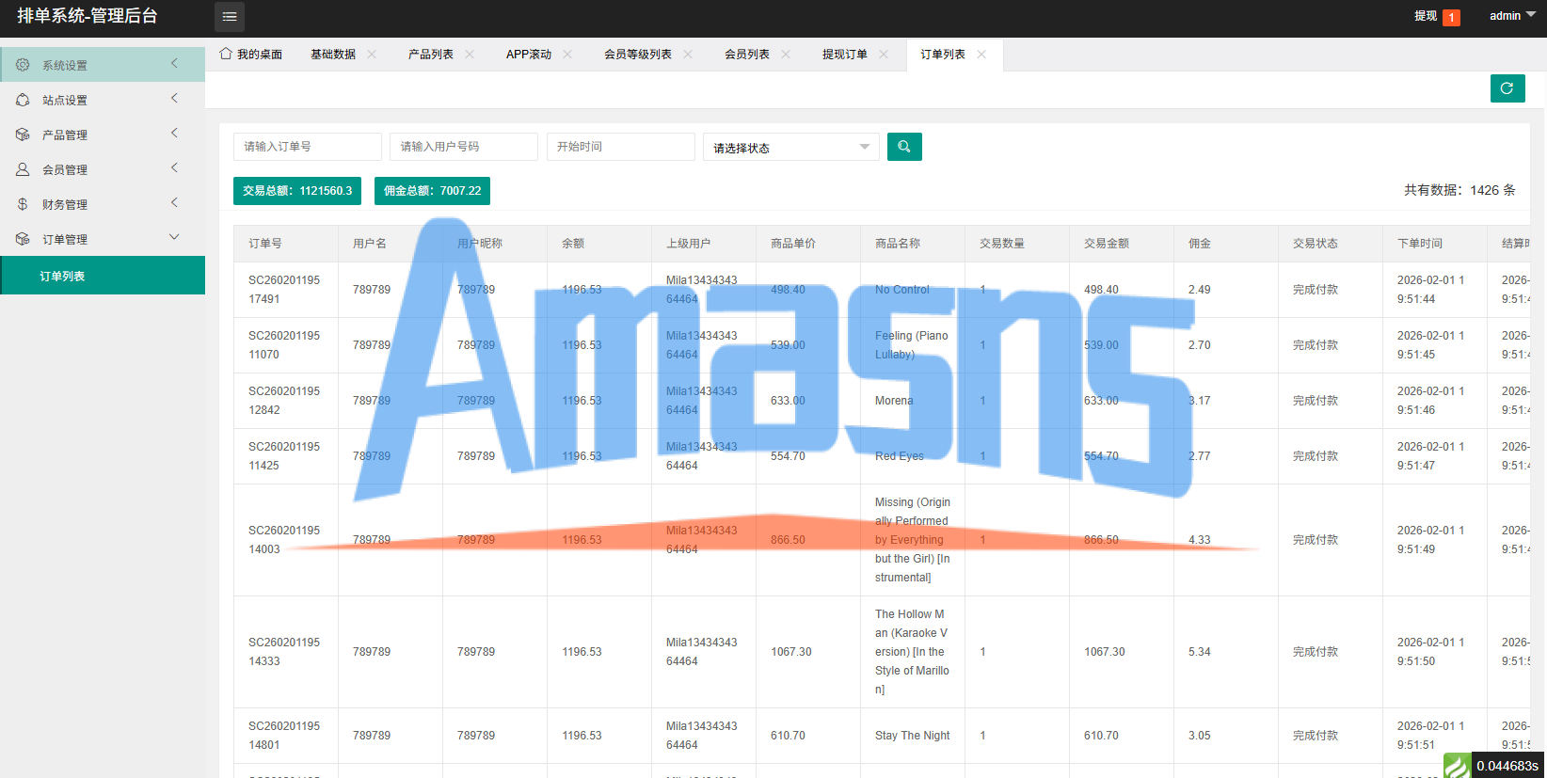Click the search magnifier button

coord(904,147)
